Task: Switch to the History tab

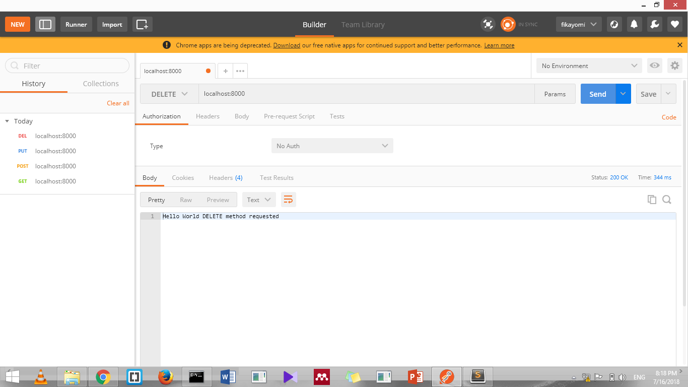Action: 34,84
